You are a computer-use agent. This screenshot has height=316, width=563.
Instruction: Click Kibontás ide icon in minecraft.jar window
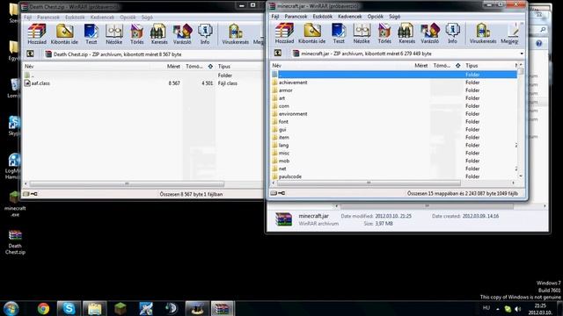pyautogui.click(x=311, y=33)
